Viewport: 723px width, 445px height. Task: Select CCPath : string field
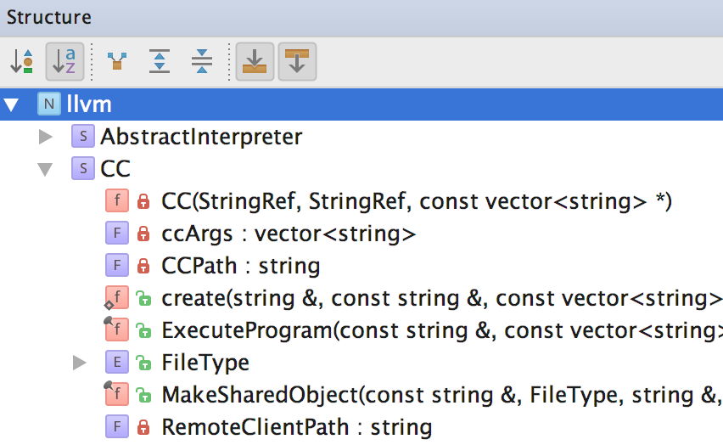pyautogui.click(x=240, y=266)
